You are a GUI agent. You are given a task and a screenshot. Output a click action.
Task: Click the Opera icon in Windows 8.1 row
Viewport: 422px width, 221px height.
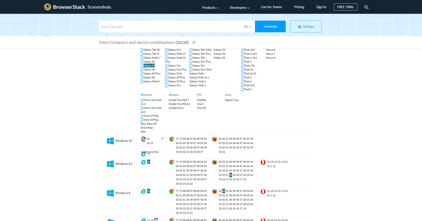pos(263,162)
